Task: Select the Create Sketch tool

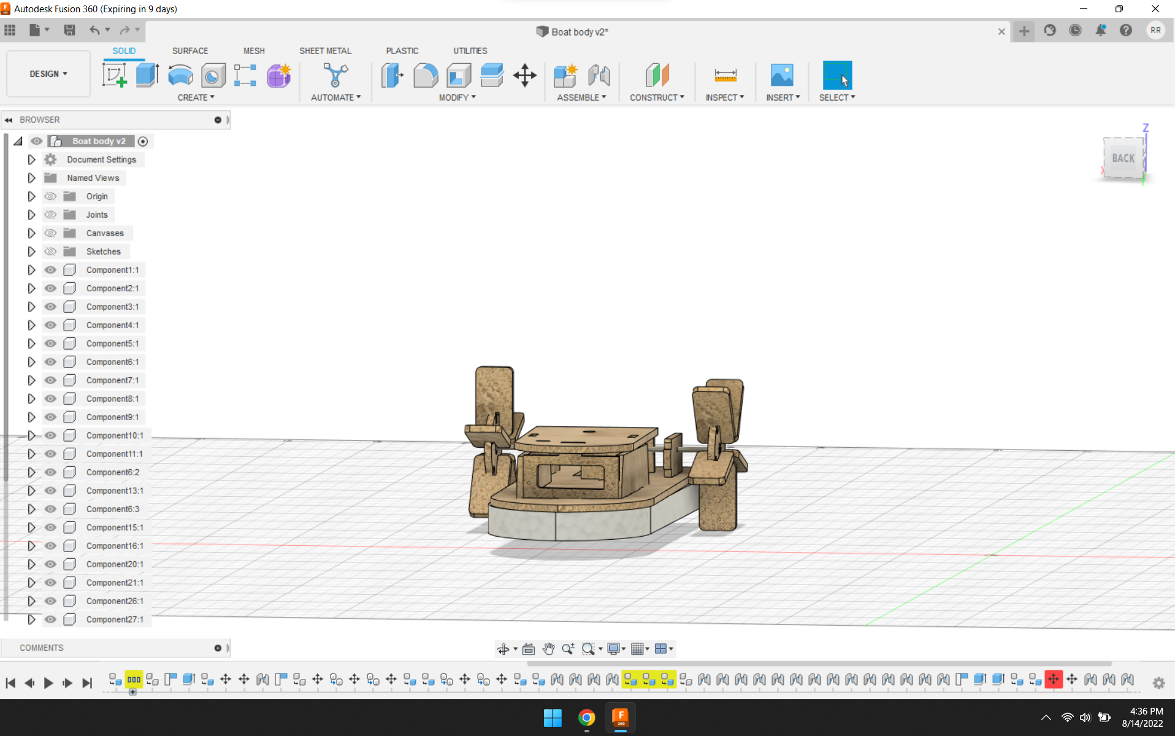Action: pos(115,75)
